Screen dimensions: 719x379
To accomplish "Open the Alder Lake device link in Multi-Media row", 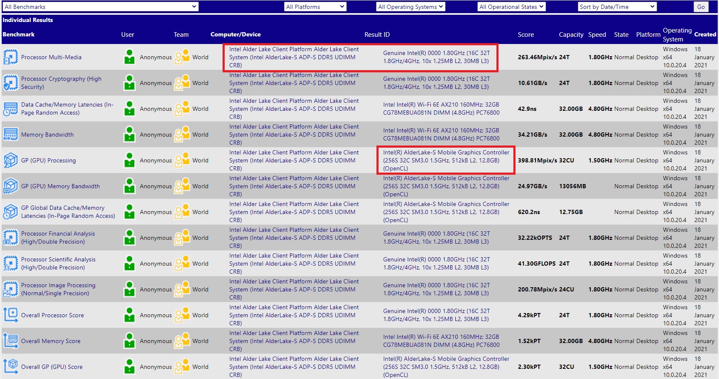I will tap(294, 57).
